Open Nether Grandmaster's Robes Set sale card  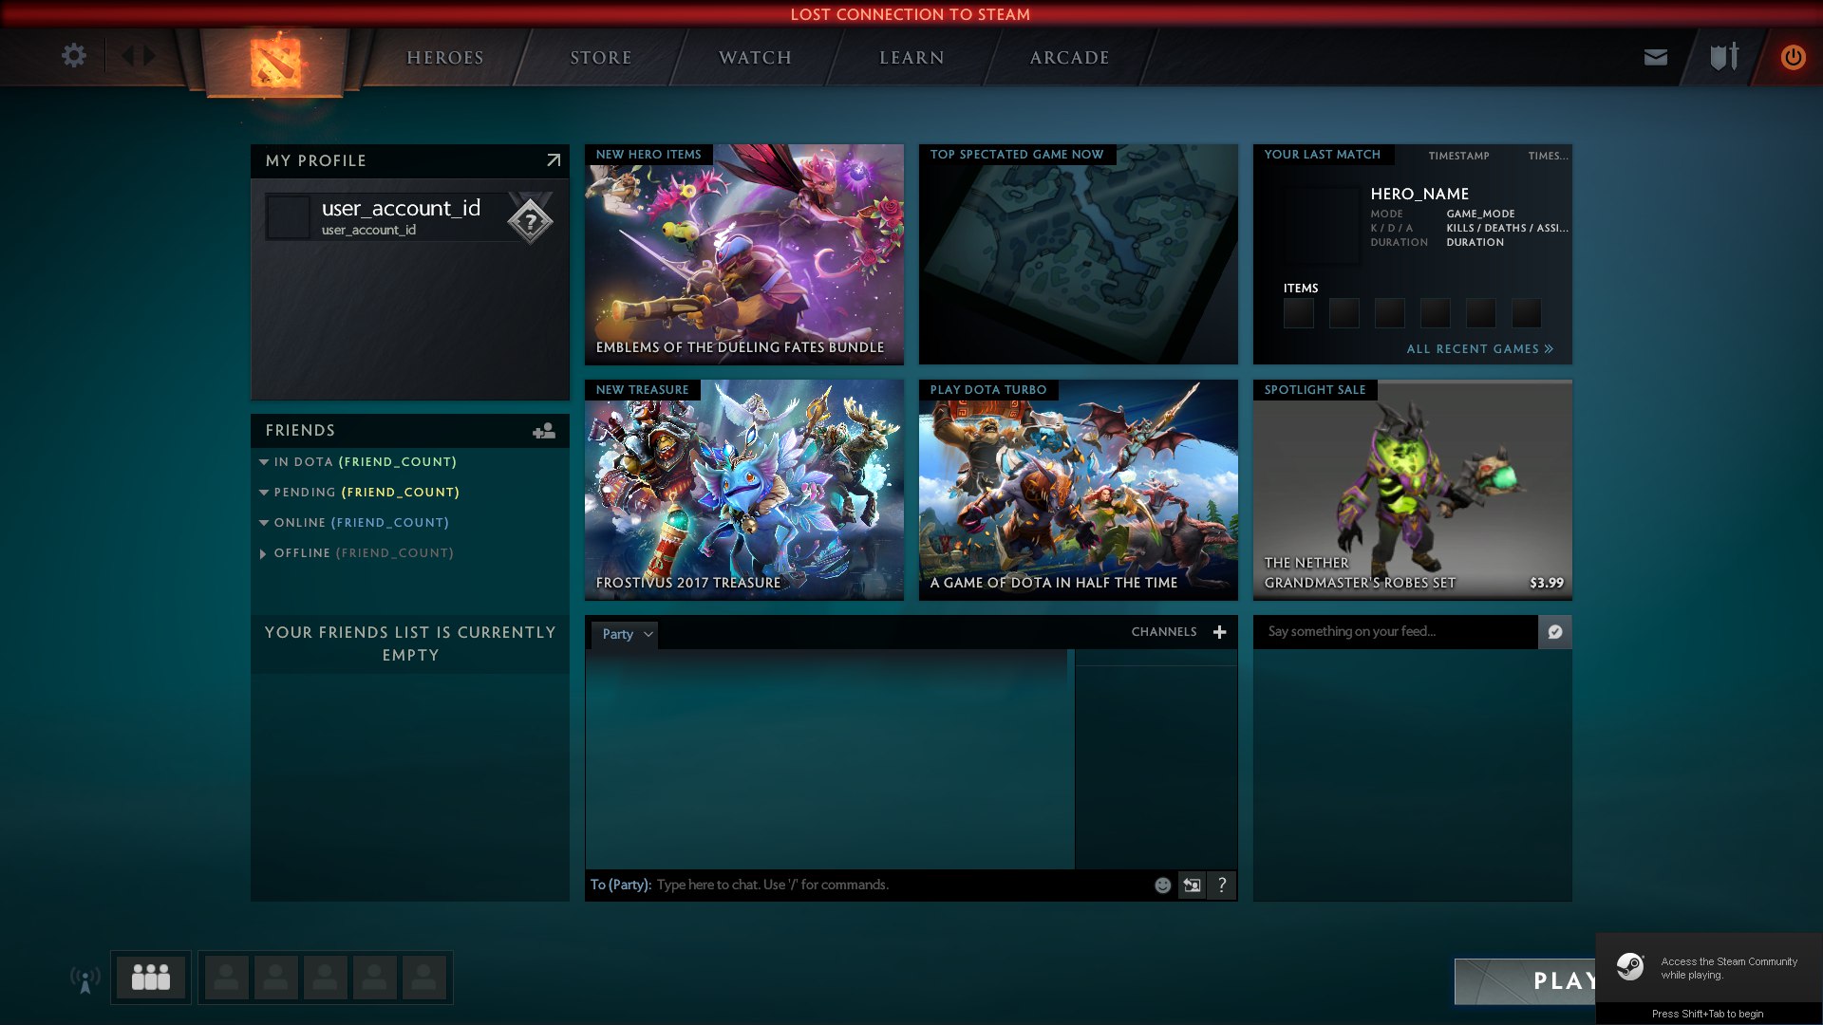[1413, 490]
